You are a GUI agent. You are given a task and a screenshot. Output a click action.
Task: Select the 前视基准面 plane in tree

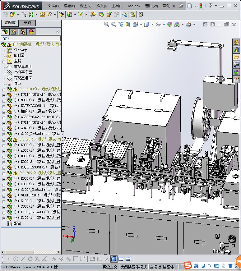coord(23,67)
